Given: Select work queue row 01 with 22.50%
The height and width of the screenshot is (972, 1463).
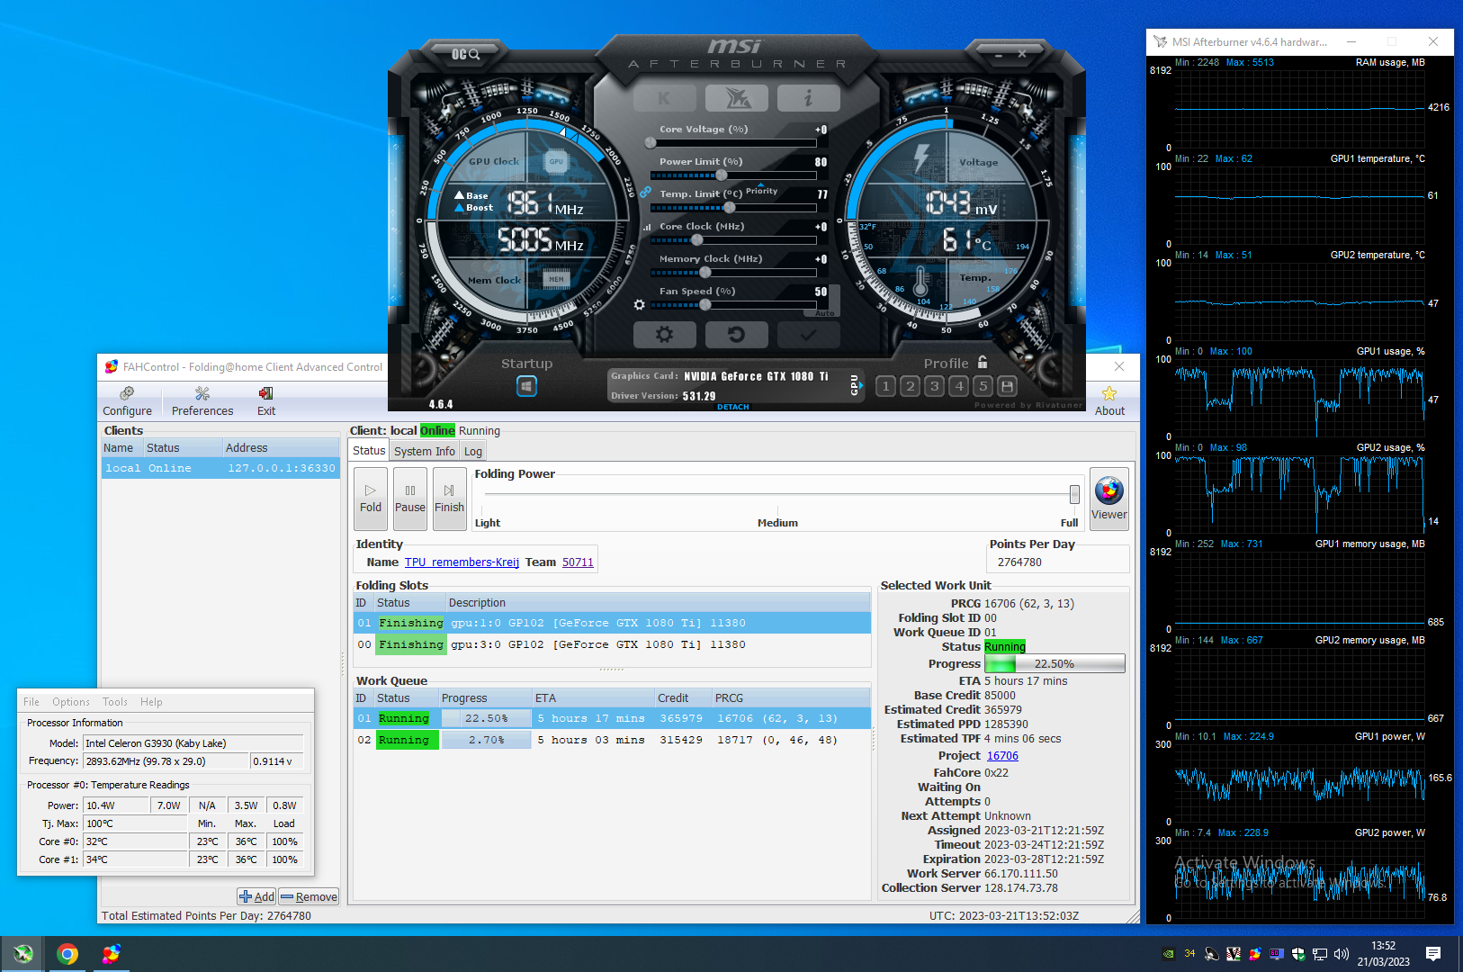Looking at the screenshot, I should tap(612, 718).
